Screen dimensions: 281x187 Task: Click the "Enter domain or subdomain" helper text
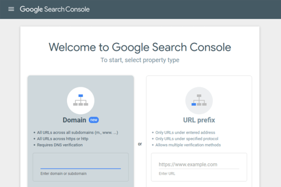pyautogui.click(x=63, y=173)
